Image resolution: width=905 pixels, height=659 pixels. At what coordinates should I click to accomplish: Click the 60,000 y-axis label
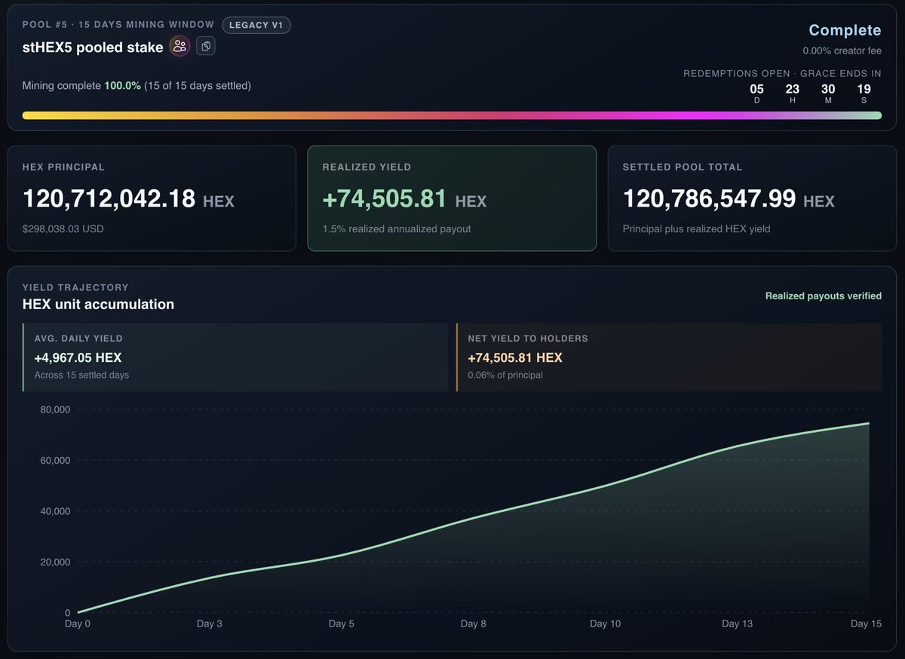[54, 460]
